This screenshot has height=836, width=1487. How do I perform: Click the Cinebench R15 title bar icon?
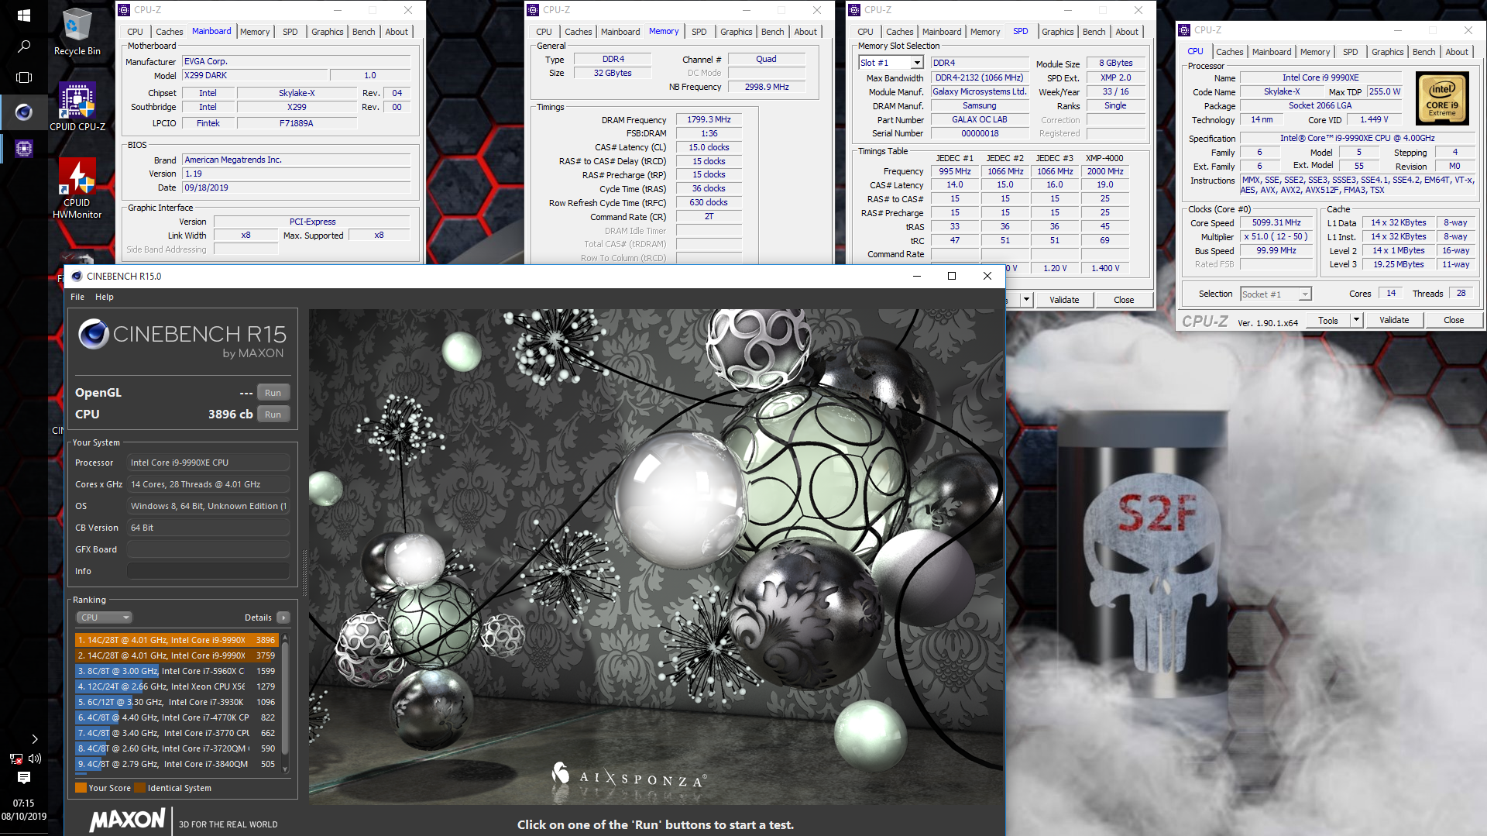[77, 276]
